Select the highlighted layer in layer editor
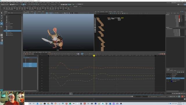The height and width of the screenshot is (105, 186). [175, 78]
